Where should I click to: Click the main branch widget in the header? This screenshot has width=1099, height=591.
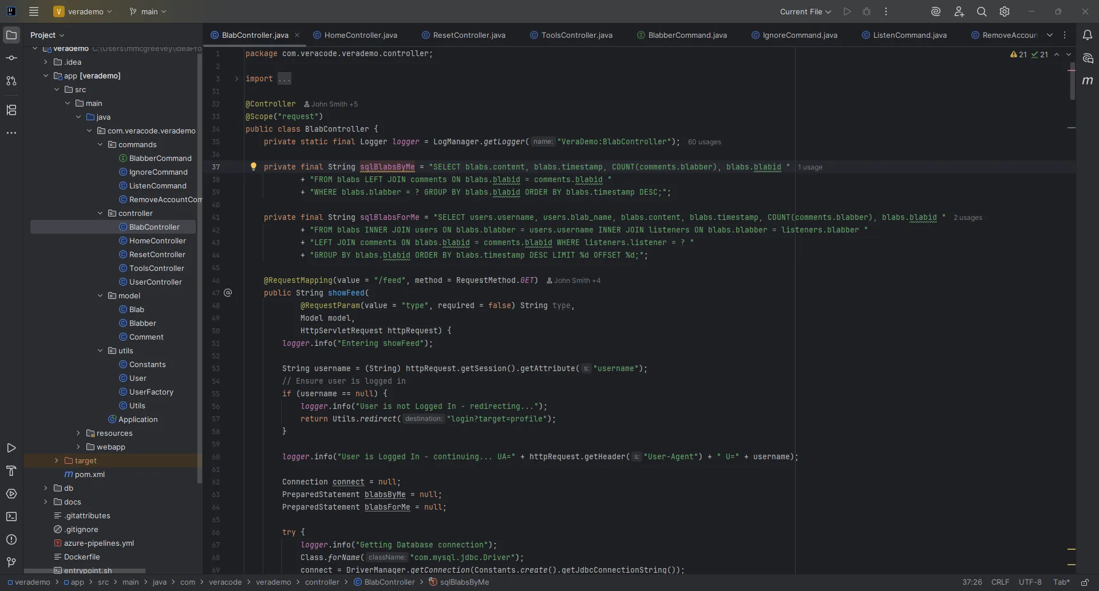(x=148, y=11)
